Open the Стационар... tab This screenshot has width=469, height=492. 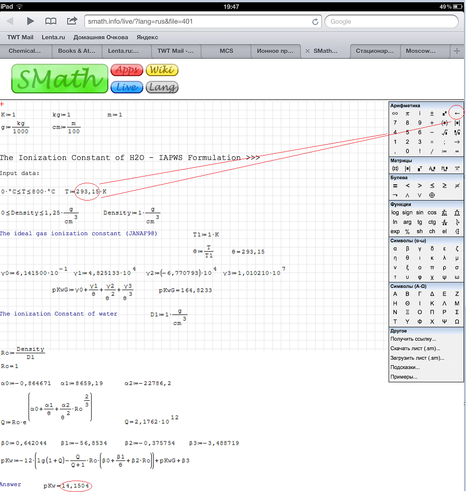pos(375,51)
